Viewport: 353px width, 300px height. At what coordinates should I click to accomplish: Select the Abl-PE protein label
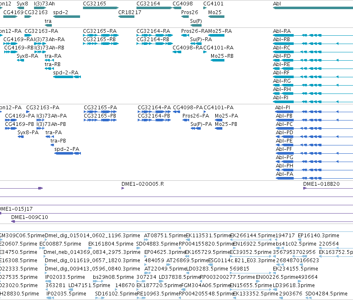pos(284,141)
